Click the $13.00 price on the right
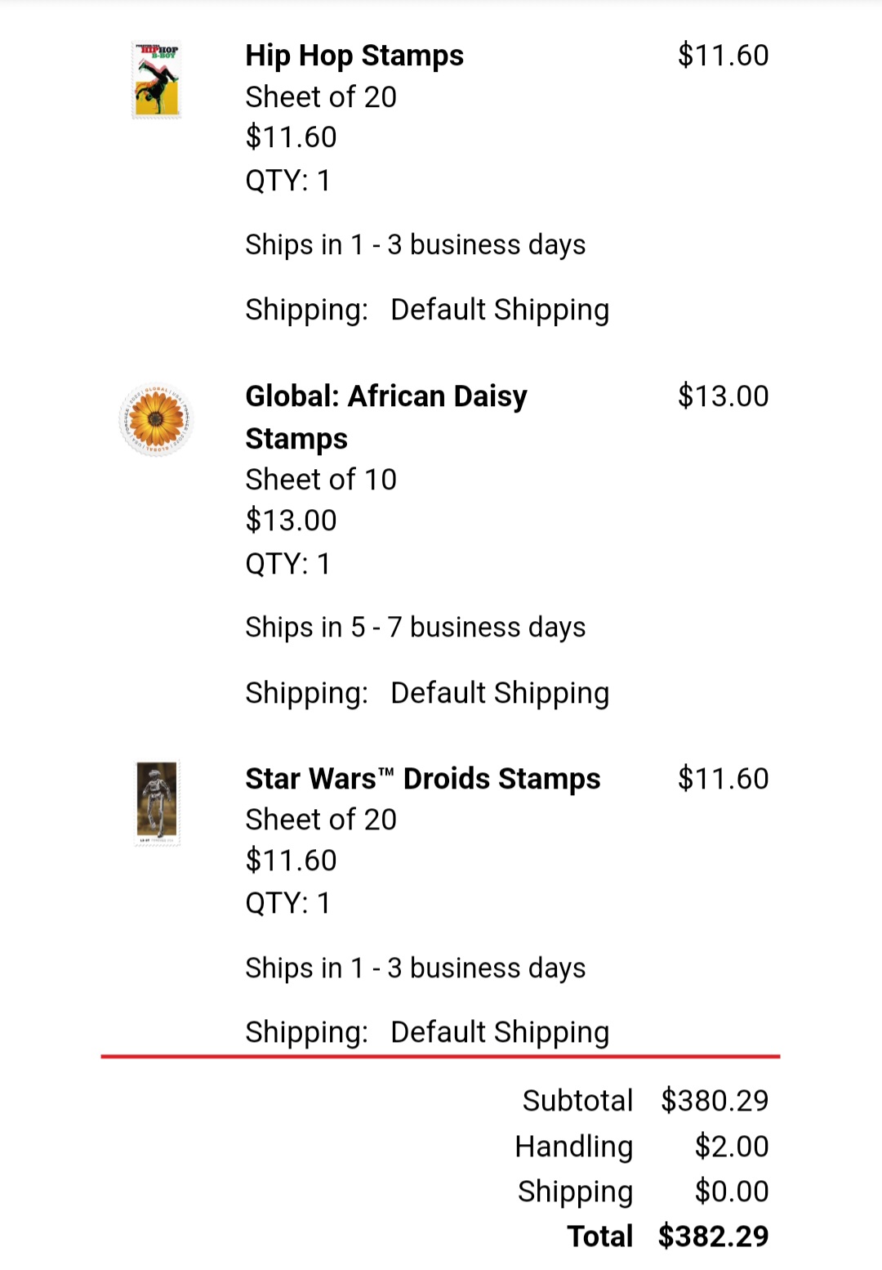 pyautogui.click(x=723, y=396)
